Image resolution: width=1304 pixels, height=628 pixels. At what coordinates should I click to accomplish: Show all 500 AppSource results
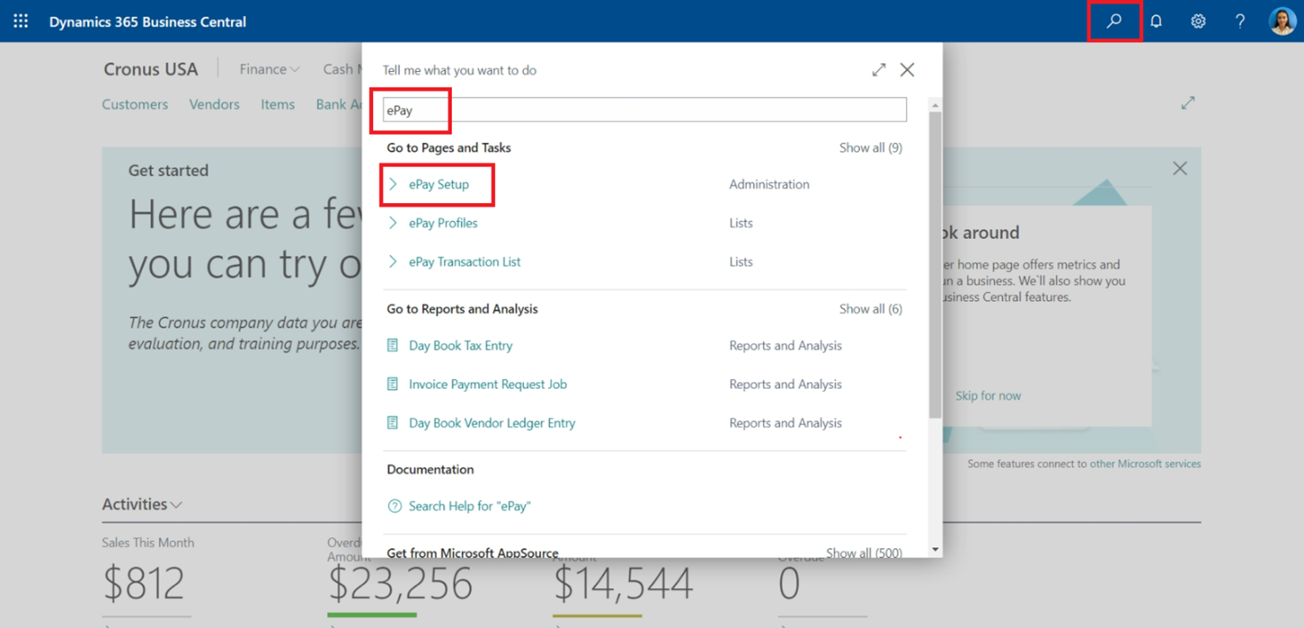coord(864,552)
